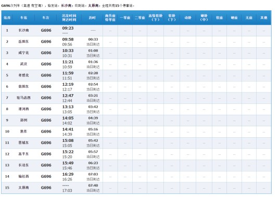Click duration 04:39
Viewport: 279px width, 197px height.
93,118
